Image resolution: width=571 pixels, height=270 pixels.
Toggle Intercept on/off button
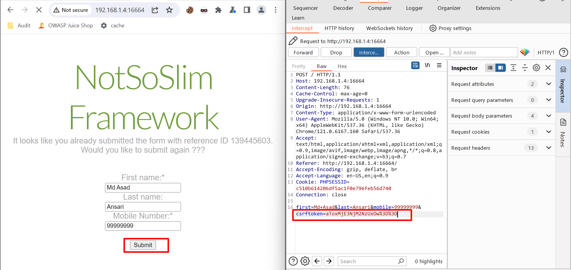tap(369, 53)
